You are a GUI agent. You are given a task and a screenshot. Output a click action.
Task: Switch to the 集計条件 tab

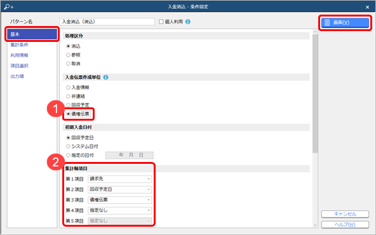(x=19, y=44)
